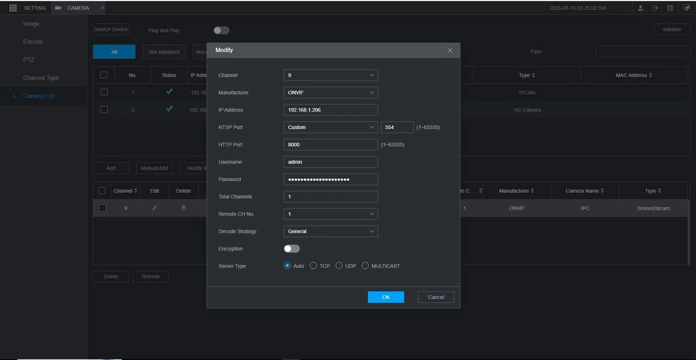Click the Filter input box
The height and width of the screenshot is (360, 696).
[x=643, y=52]
